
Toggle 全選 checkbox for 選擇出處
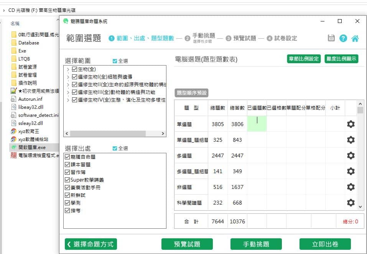[115, 148]
